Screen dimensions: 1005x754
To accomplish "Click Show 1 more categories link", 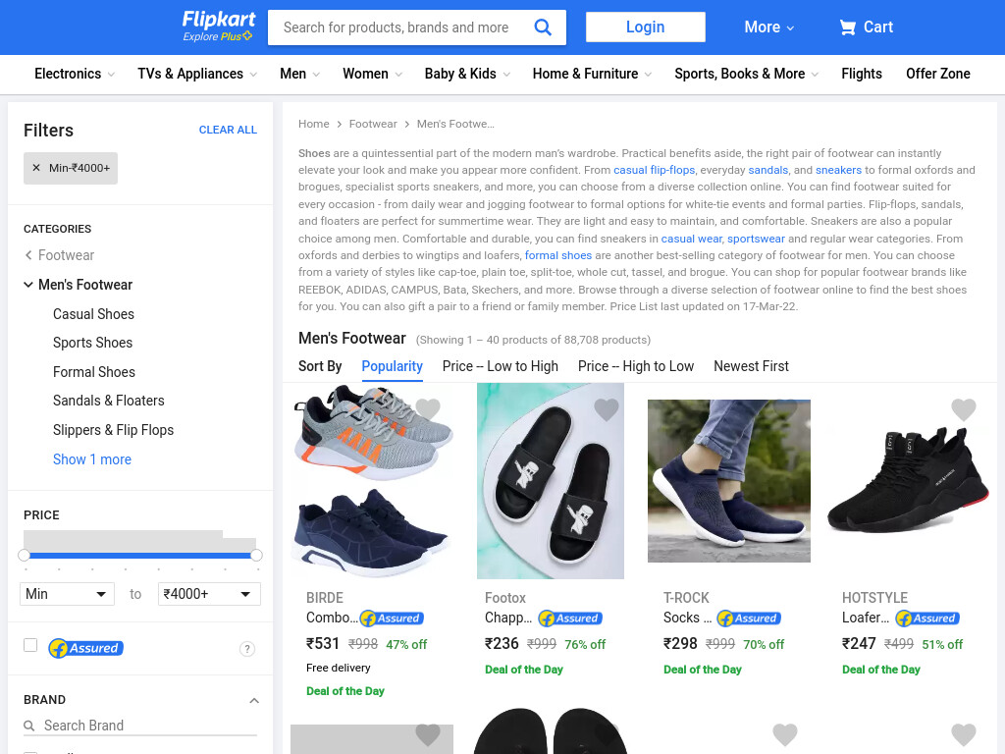I will pos(91,459).
